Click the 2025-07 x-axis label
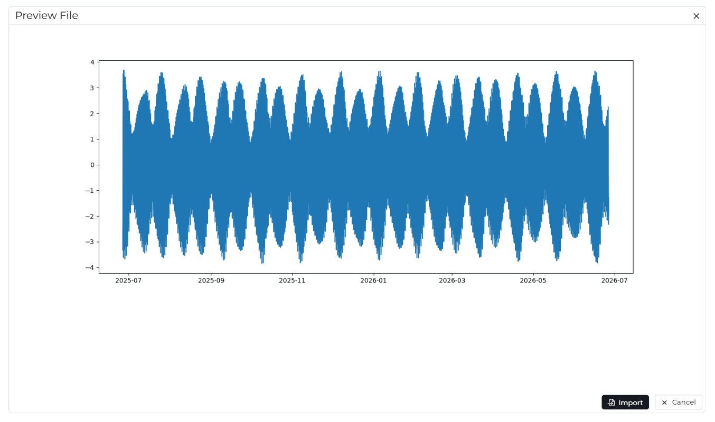The width and height of the screenshot is (715, 422). (x=128, y=280)
